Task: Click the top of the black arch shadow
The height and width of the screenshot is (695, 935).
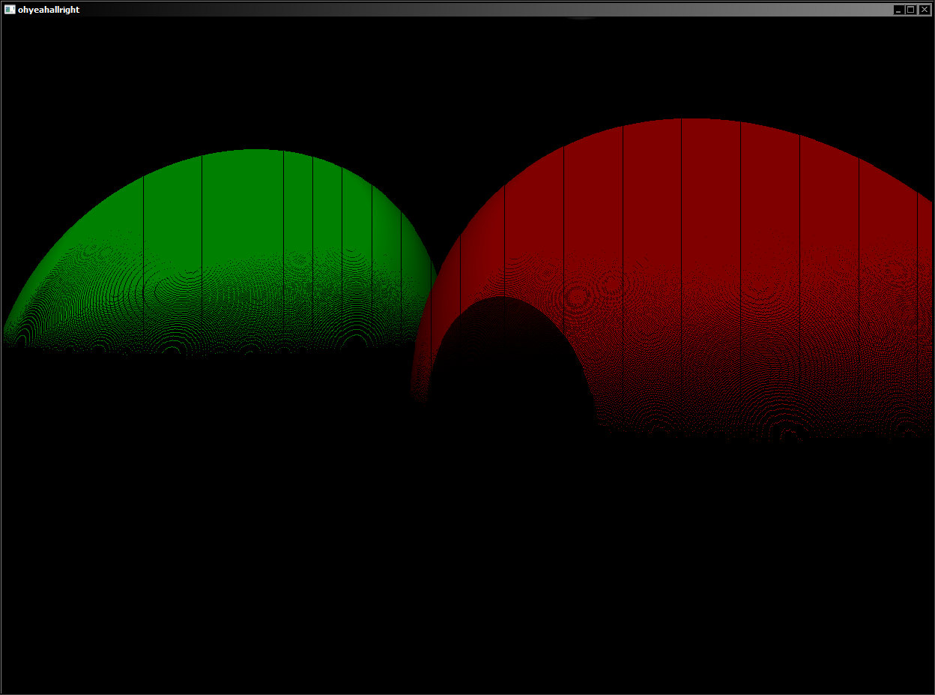Action: 500,298
